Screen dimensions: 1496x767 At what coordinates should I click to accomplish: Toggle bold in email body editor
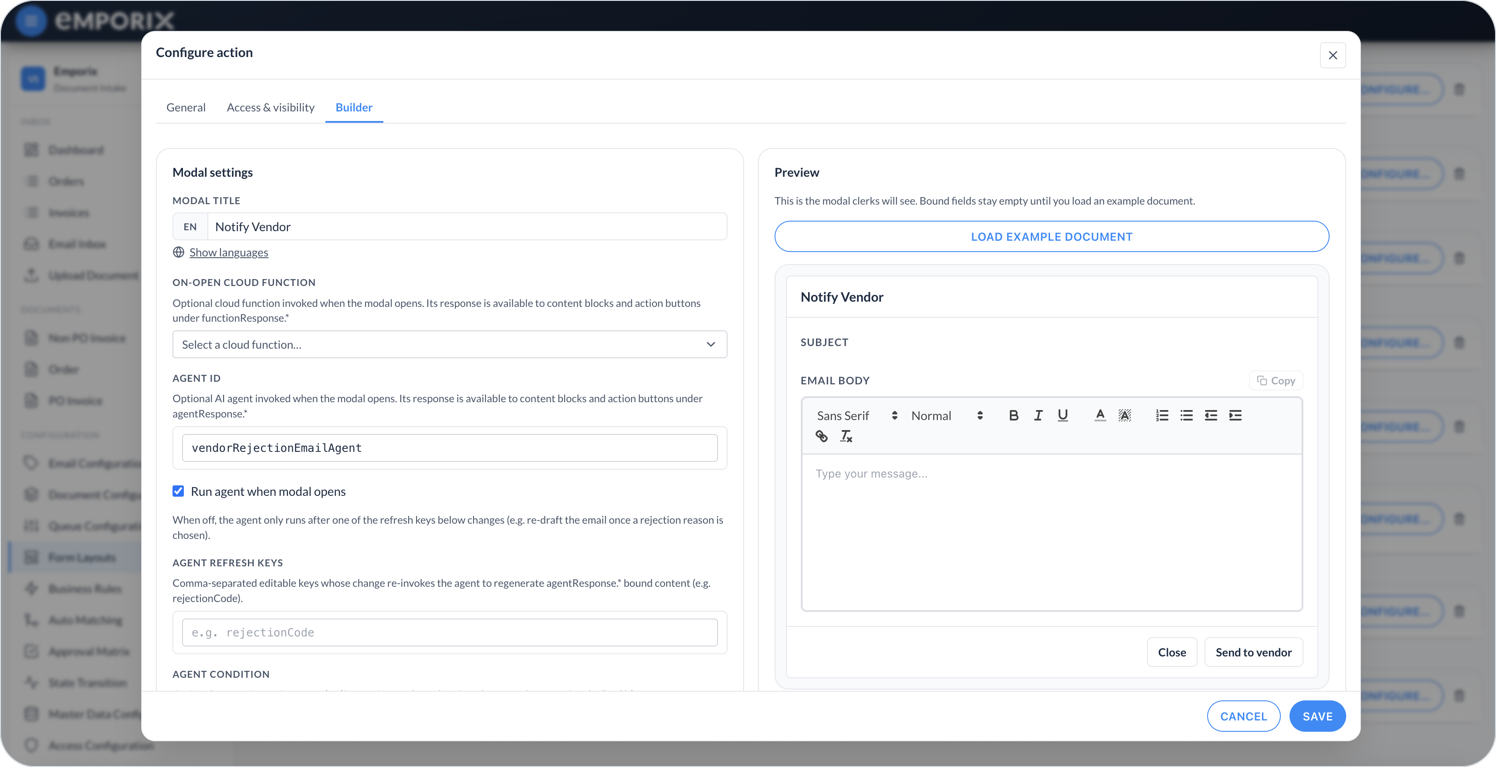(1013, 415)
